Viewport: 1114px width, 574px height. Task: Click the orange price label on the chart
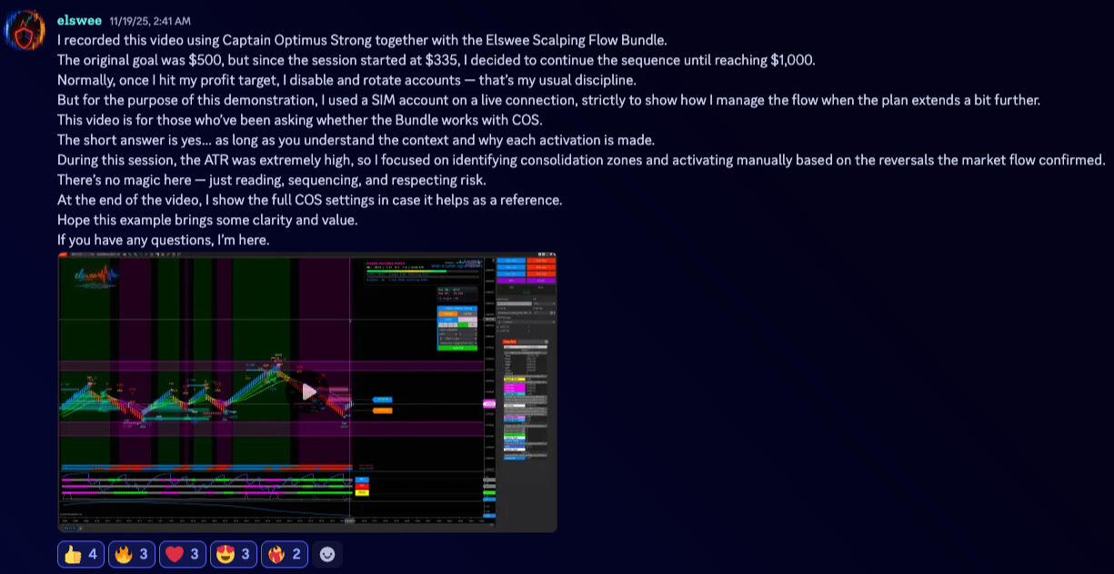pyautogui.click(x=383, y=411)
